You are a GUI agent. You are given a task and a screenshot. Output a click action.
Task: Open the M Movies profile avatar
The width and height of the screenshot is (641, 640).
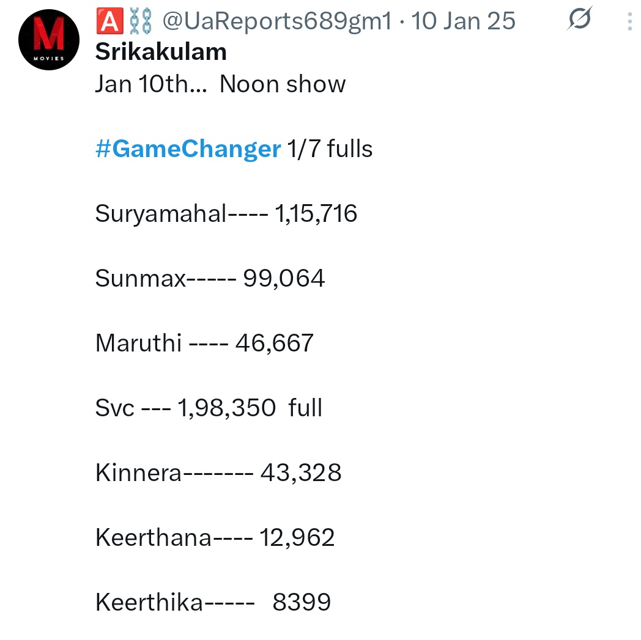click(x=49, y=40)
